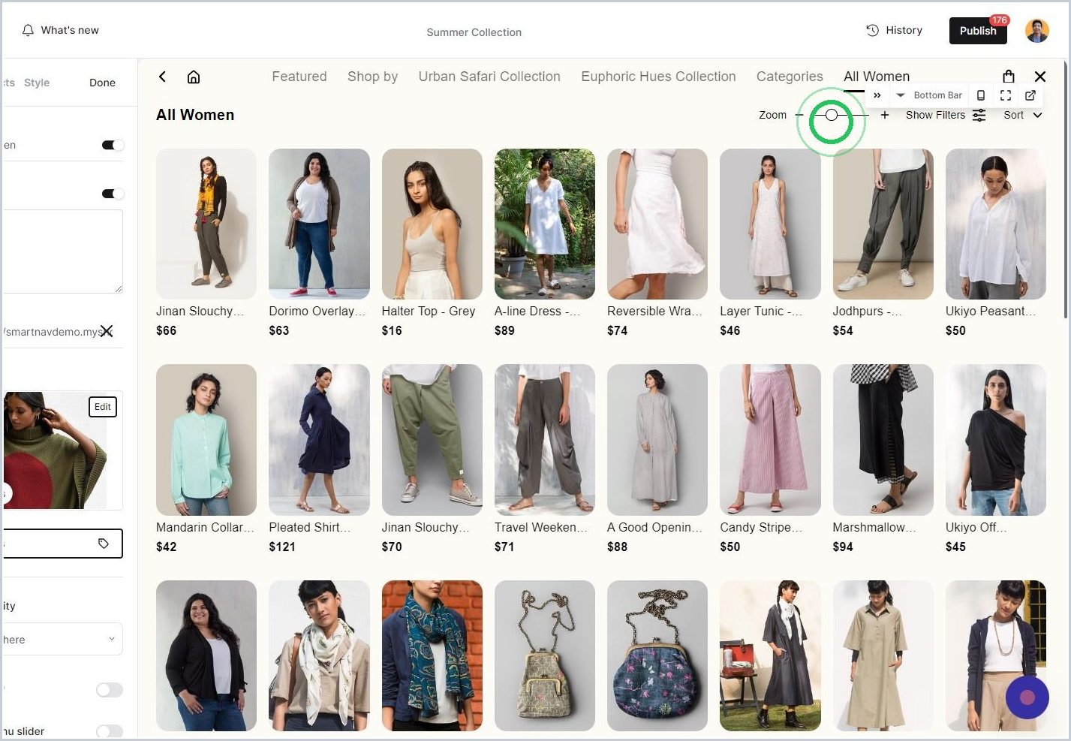This screenshot has width=1071, height=741.
Task: Click the tag icon in sidebar field
Action: (x=104, y=544)
